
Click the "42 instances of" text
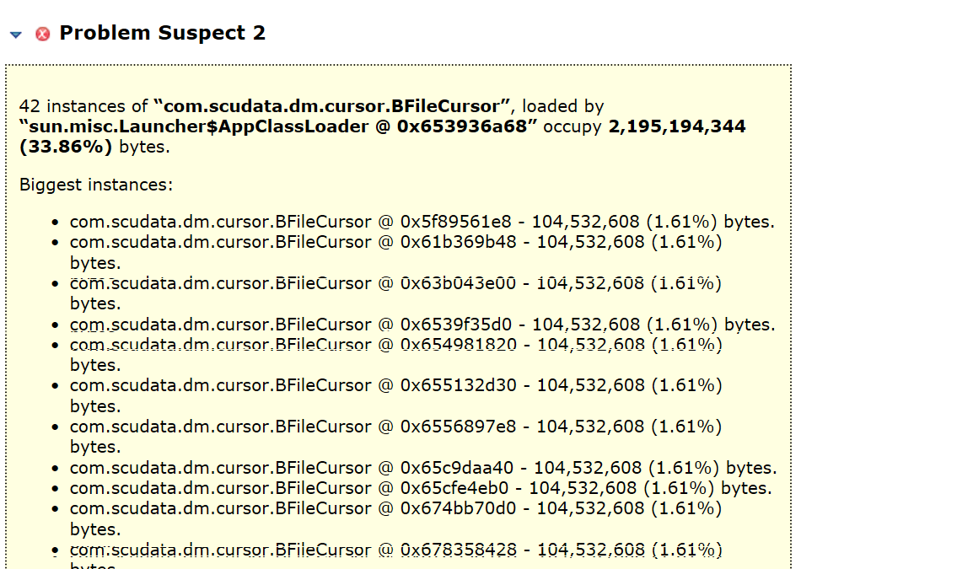click(83, 106)
